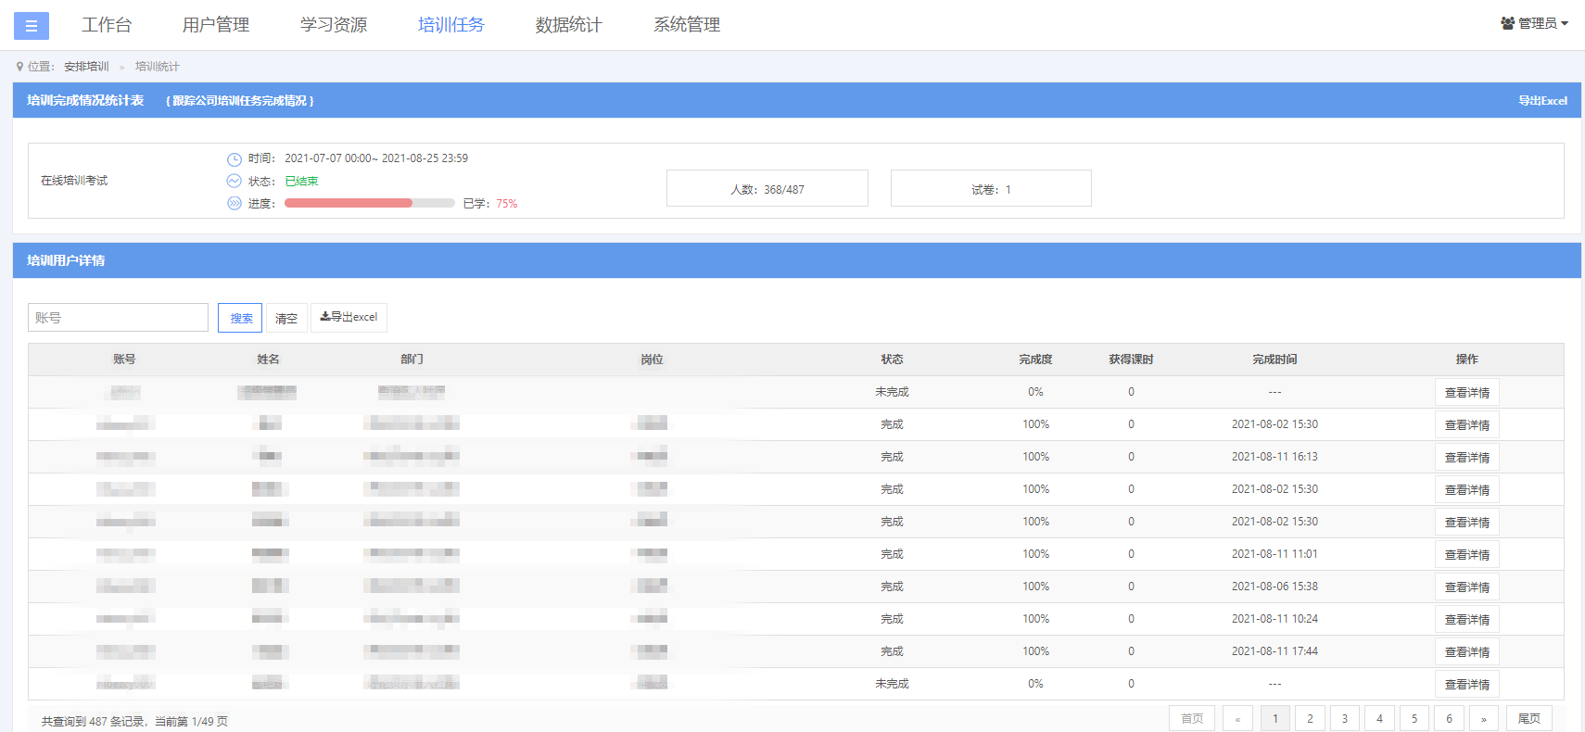Click the 清空 button

coord(286,318)
